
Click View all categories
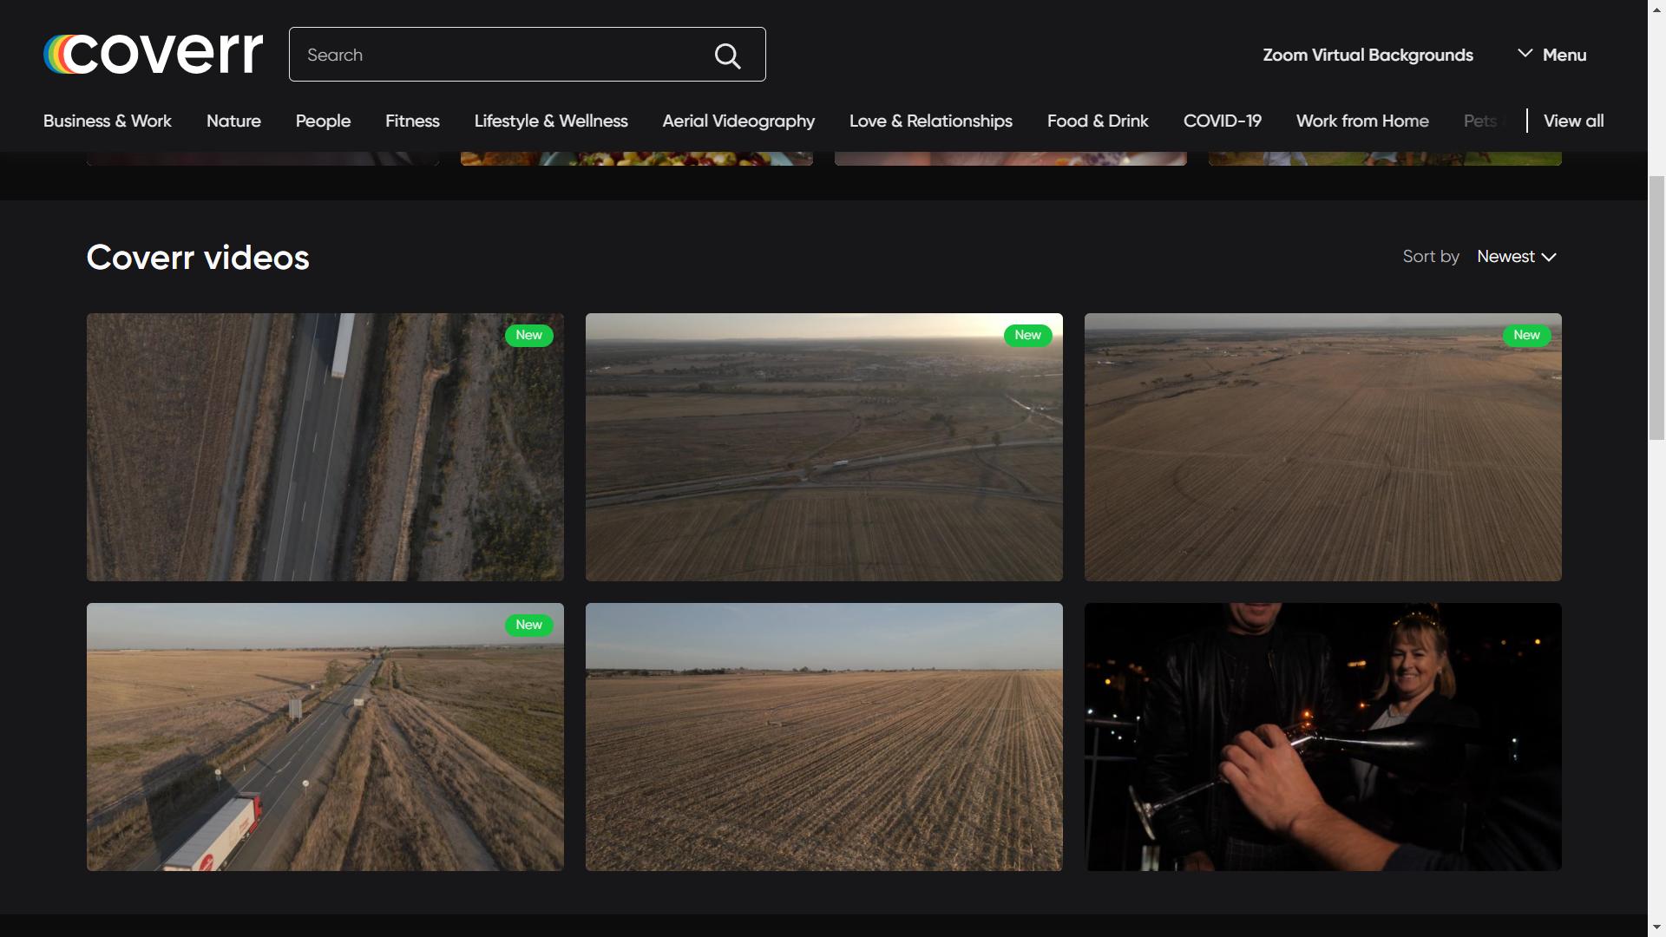coord(1573,121)
